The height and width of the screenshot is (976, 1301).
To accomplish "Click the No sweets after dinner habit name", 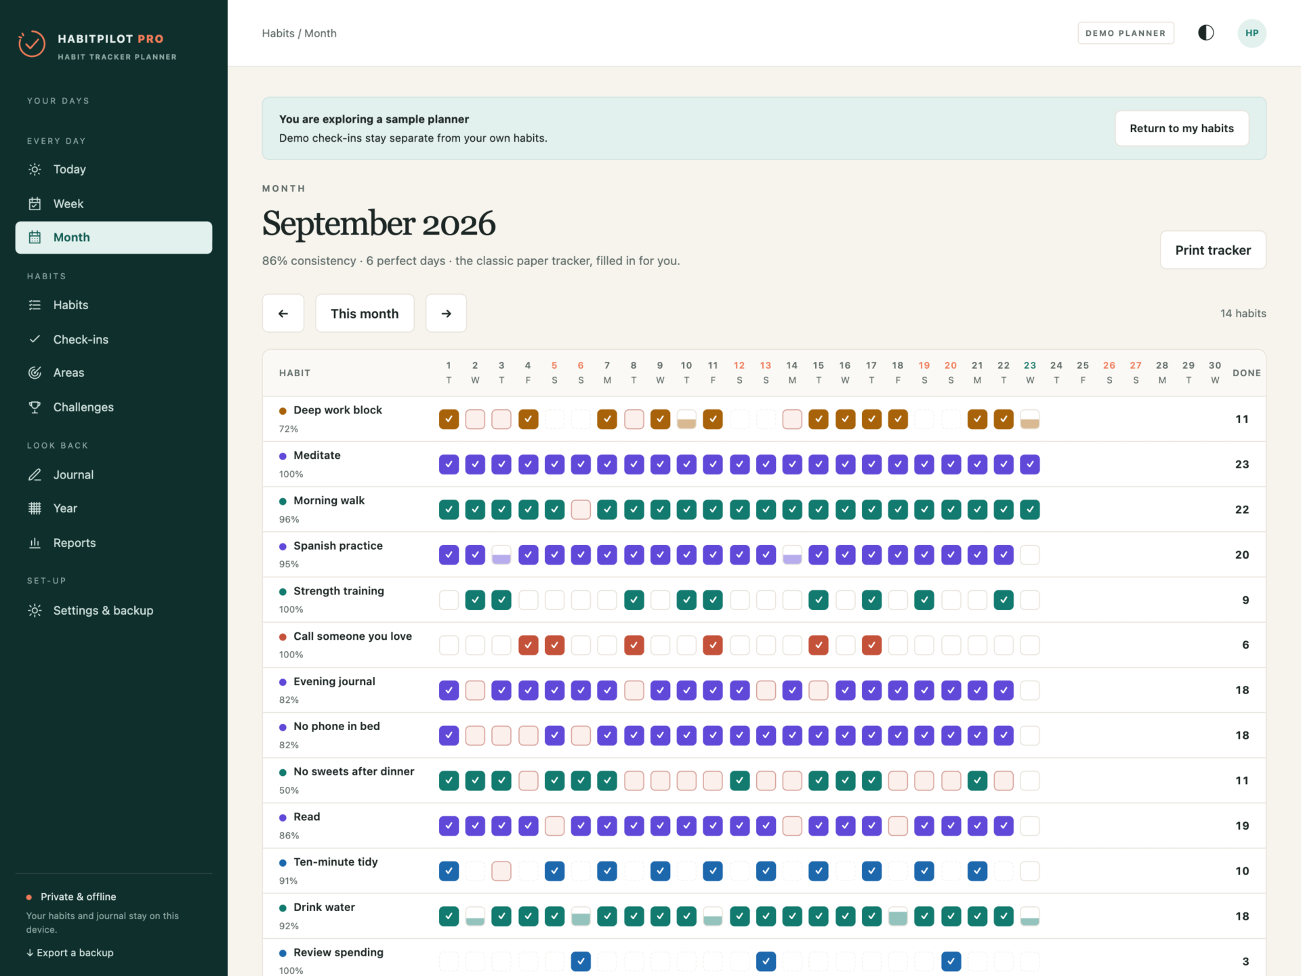I will pos(354,771).
